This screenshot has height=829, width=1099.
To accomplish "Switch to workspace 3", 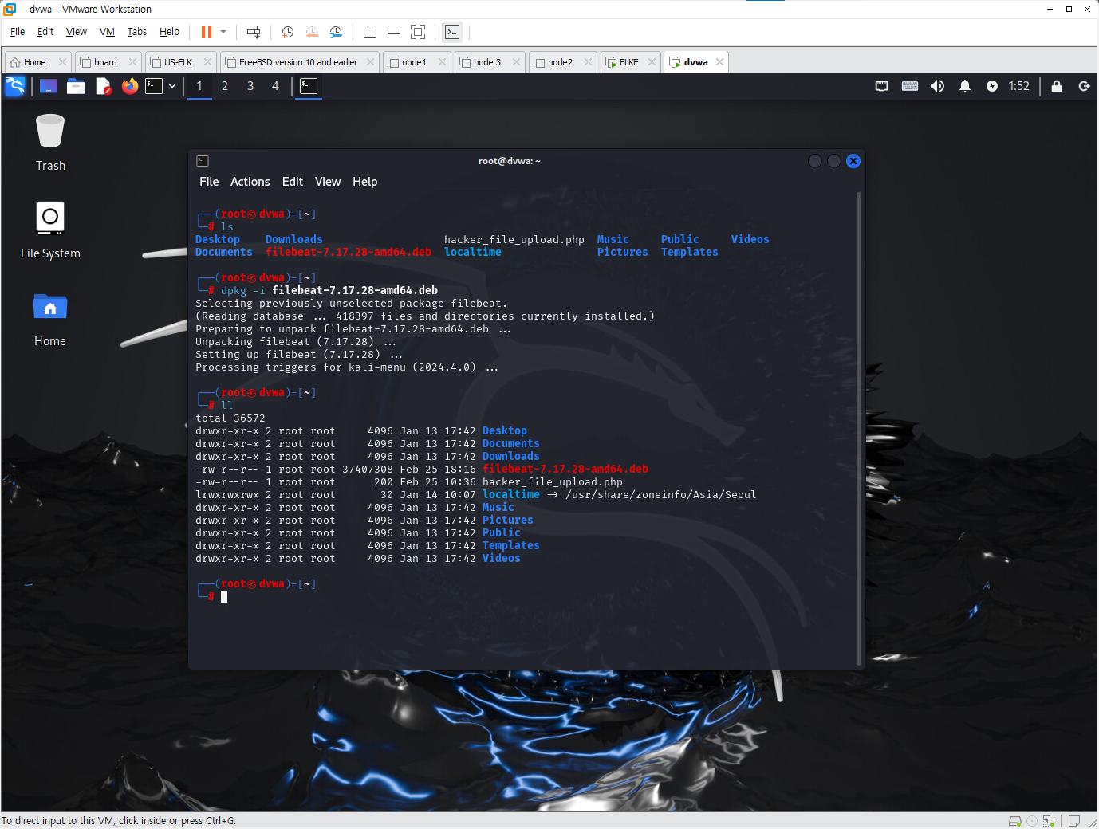I will coord(250,86).
